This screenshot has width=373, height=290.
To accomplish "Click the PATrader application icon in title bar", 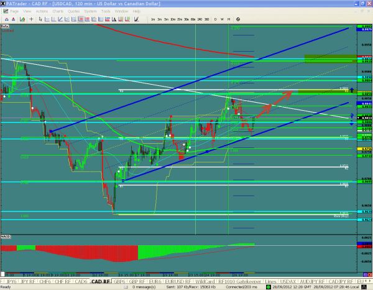I will pos(4,4).
